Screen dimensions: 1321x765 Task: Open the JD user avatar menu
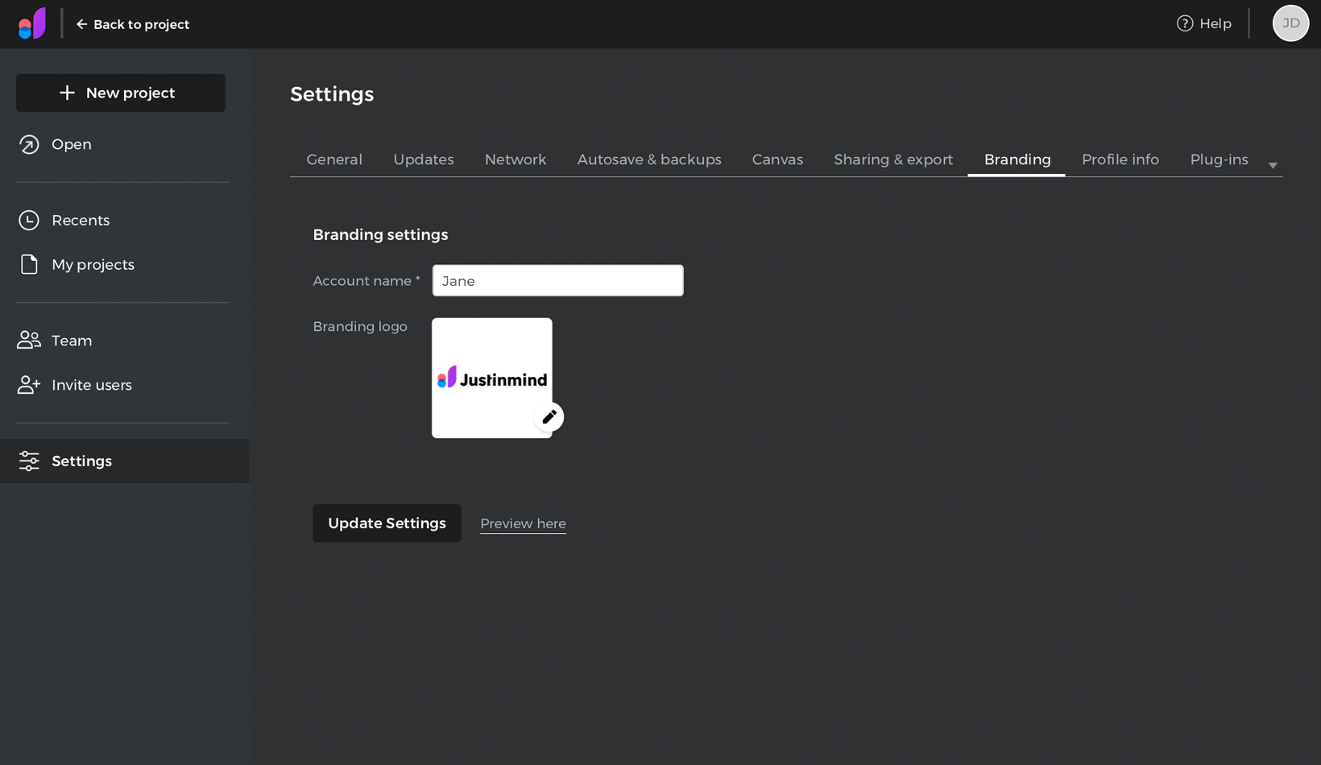[1290, 23]
